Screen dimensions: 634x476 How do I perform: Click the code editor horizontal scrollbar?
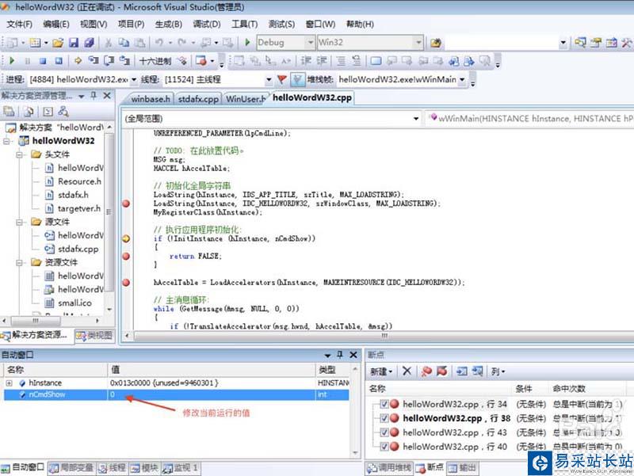pos(384,336)
